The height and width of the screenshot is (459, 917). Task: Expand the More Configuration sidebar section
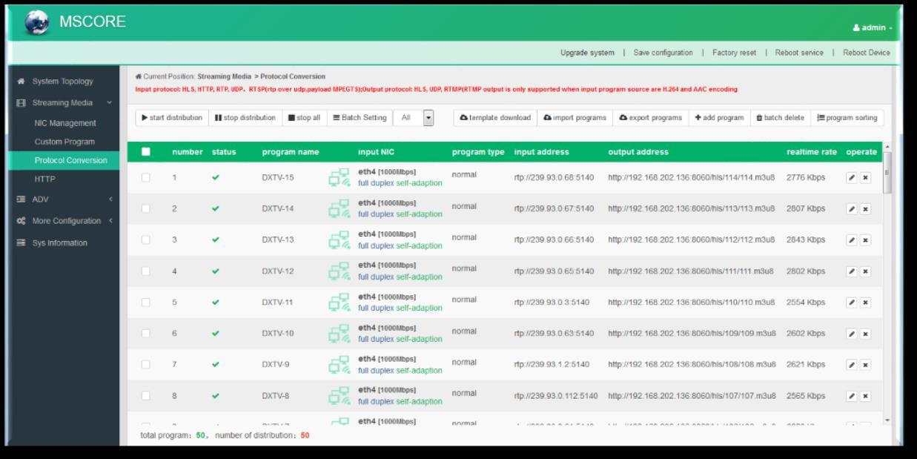pos(64,221)
